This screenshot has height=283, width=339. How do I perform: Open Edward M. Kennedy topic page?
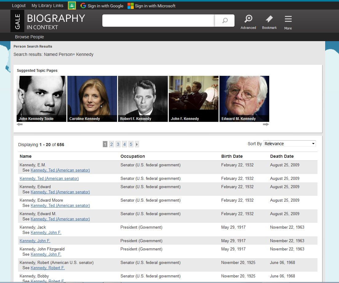(x=244, y=99)
